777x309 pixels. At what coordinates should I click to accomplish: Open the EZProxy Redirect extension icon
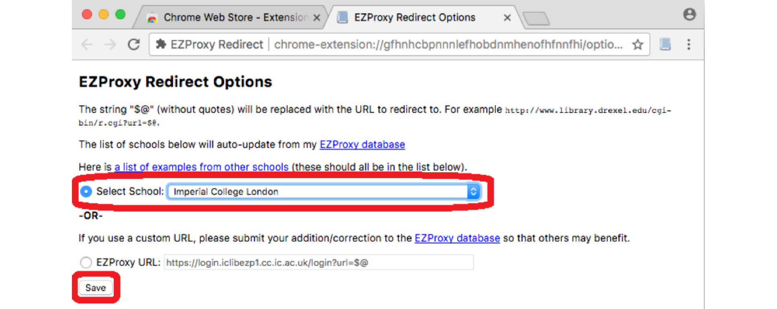(665, 44)
